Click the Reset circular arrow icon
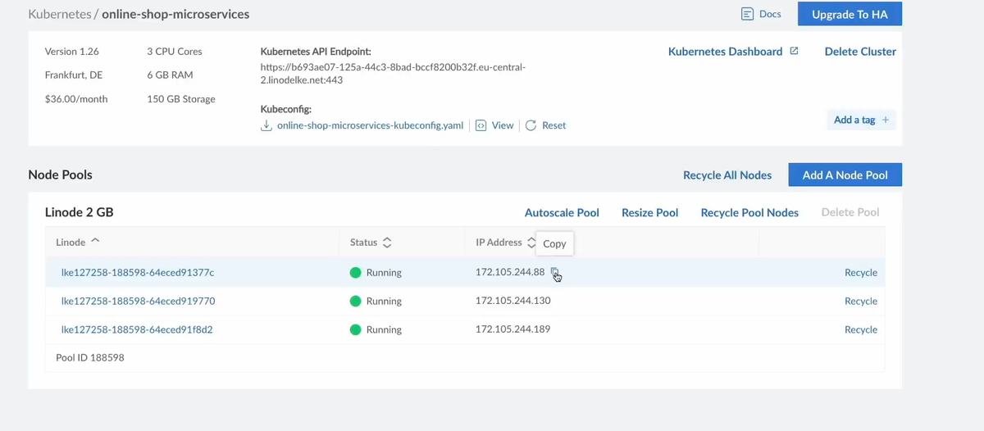 [531, 125]
